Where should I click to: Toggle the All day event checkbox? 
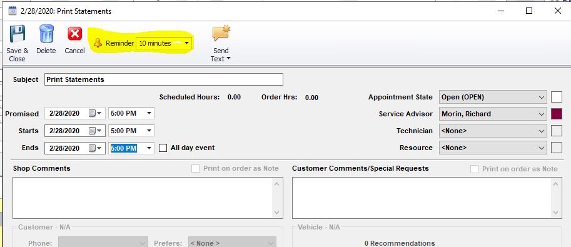163,148
